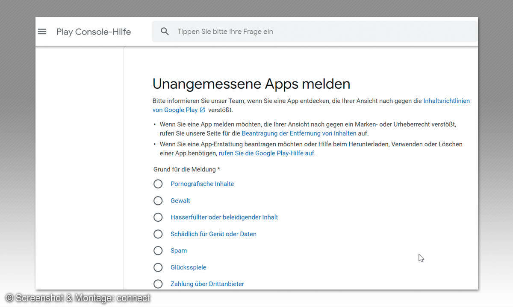Image resolution: width=513 pixels, height=307 pixels.
Task: Click the 'Glücksspiele' label text
Action: [x=189, y=267]
